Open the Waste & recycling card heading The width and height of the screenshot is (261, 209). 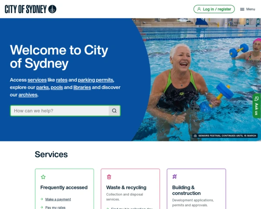126,188
